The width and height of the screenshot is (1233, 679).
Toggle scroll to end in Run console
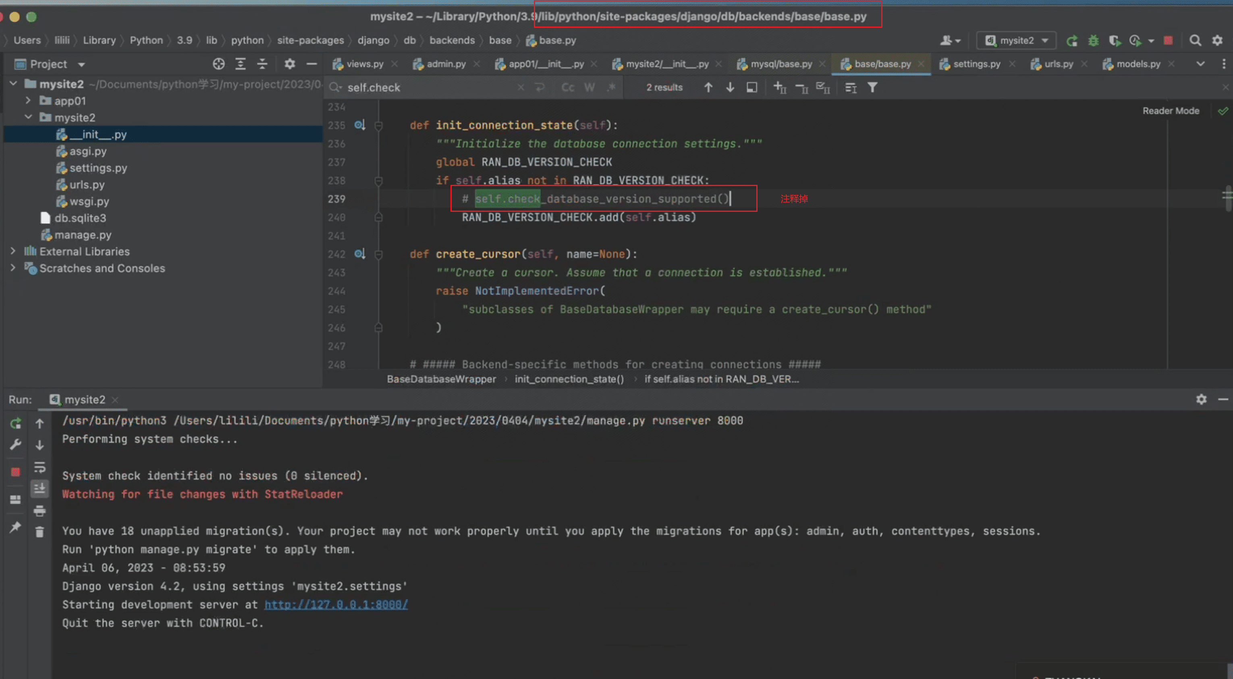point(40,489)
